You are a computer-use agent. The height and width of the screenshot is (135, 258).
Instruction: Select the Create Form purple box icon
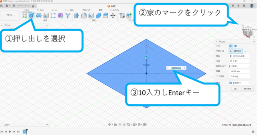pos(60,16)
